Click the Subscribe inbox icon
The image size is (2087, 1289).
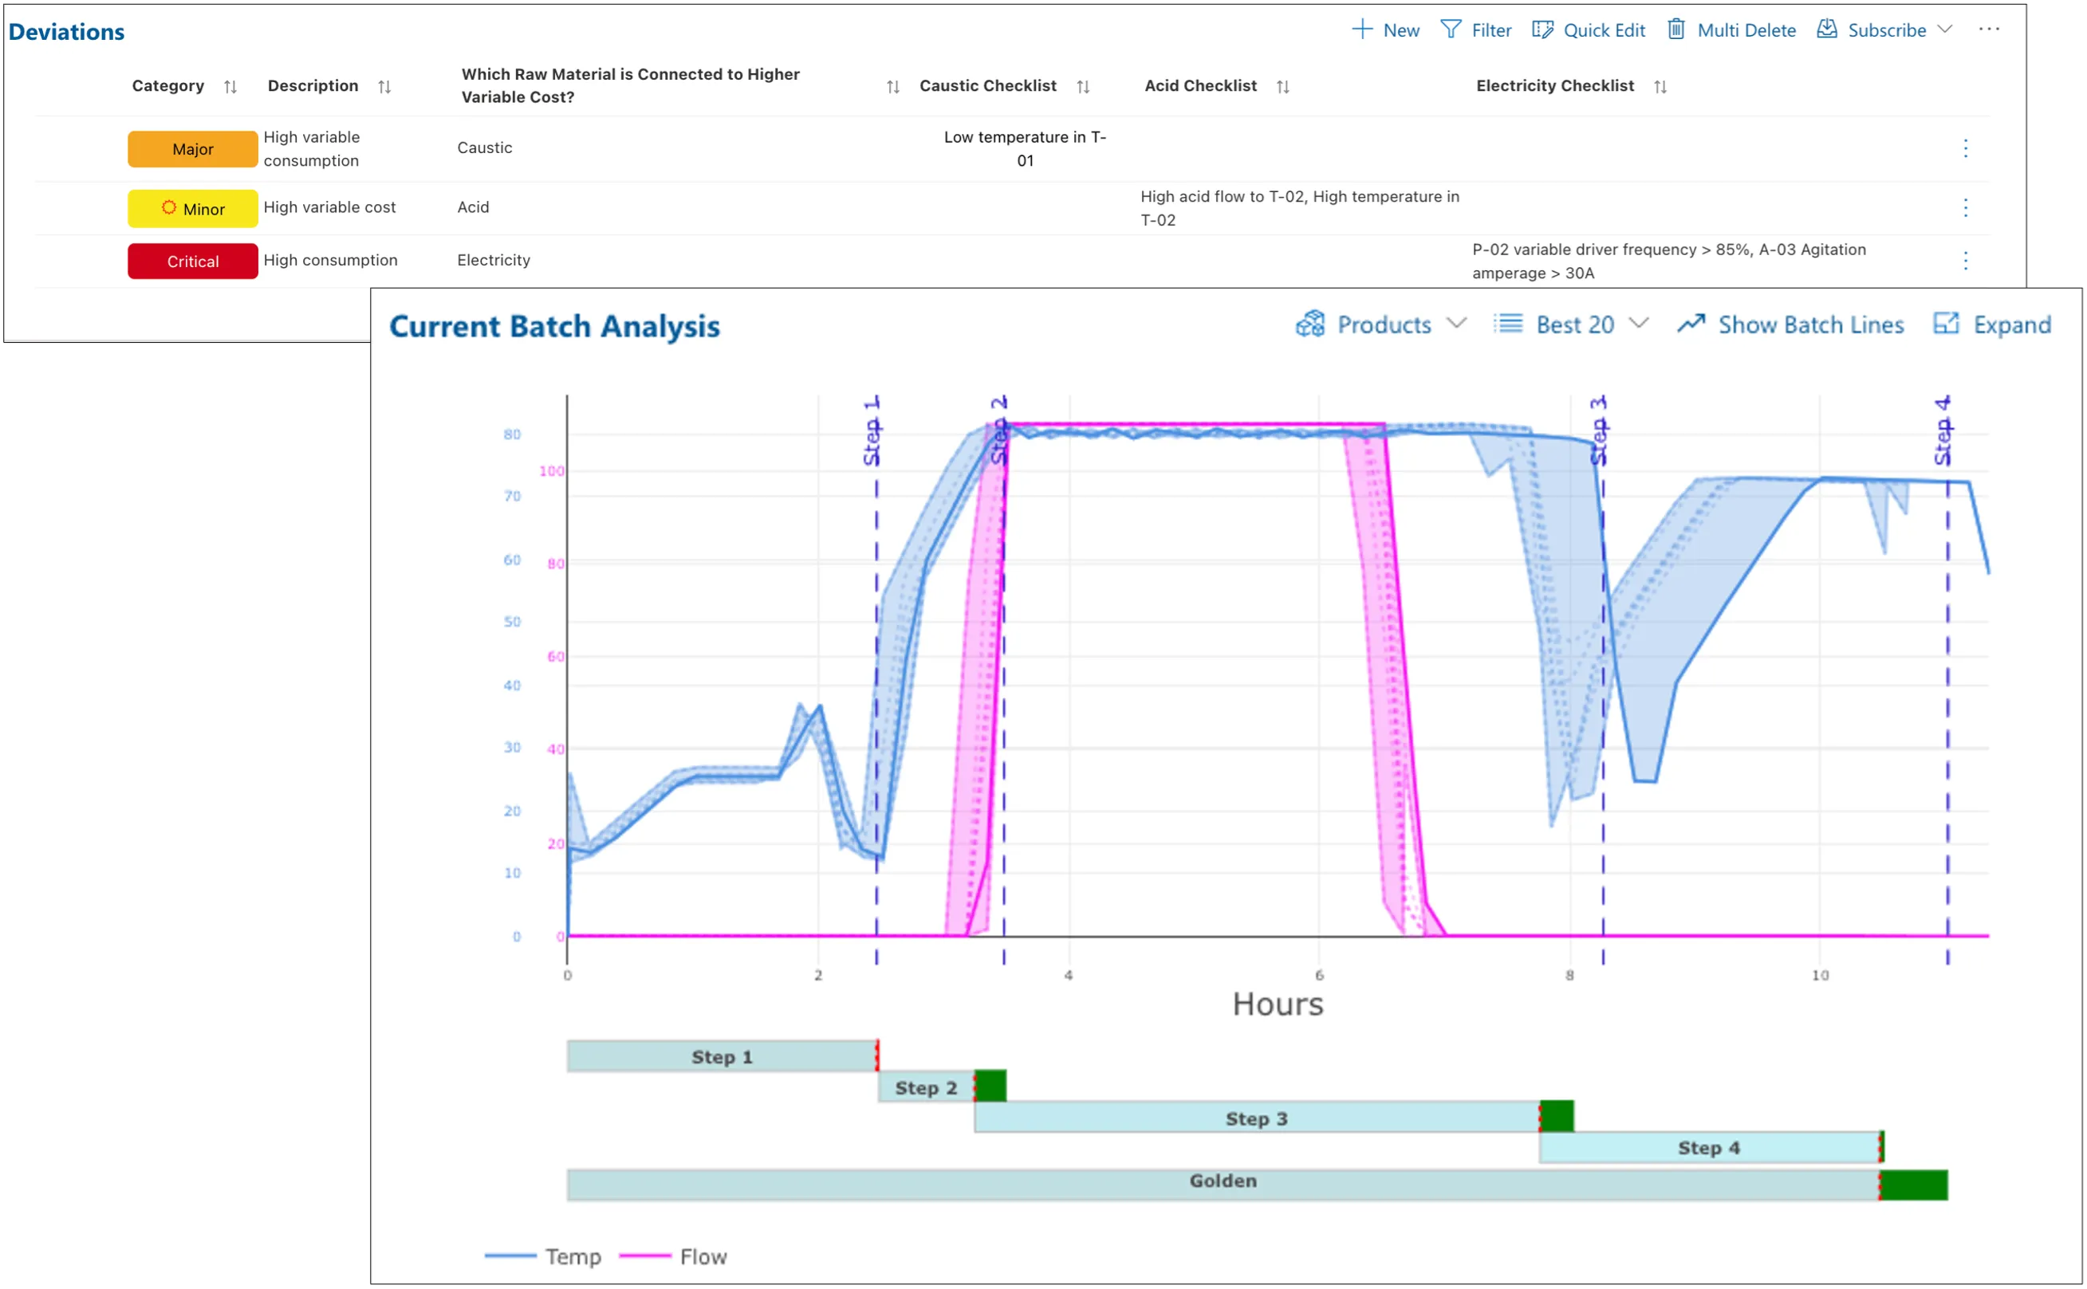coord(1827,29)
